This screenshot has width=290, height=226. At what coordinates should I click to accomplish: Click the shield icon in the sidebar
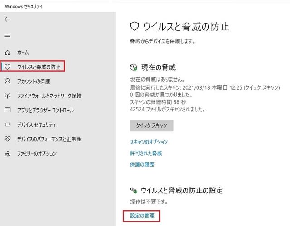[x=7, y=67]
